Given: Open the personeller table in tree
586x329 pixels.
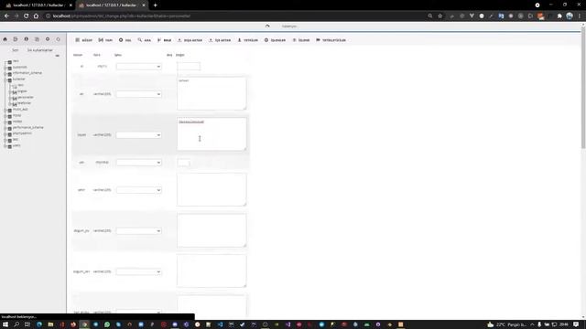Looking at the screenshot, I should (x=26, y=98).
